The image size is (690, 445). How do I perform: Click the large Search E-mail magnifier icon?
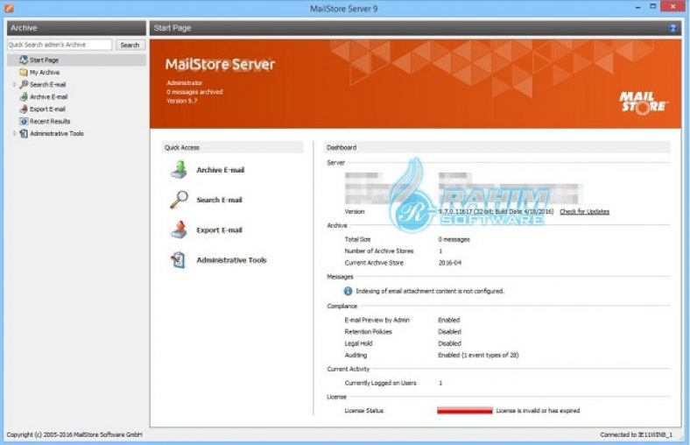[x=180, y=200]
